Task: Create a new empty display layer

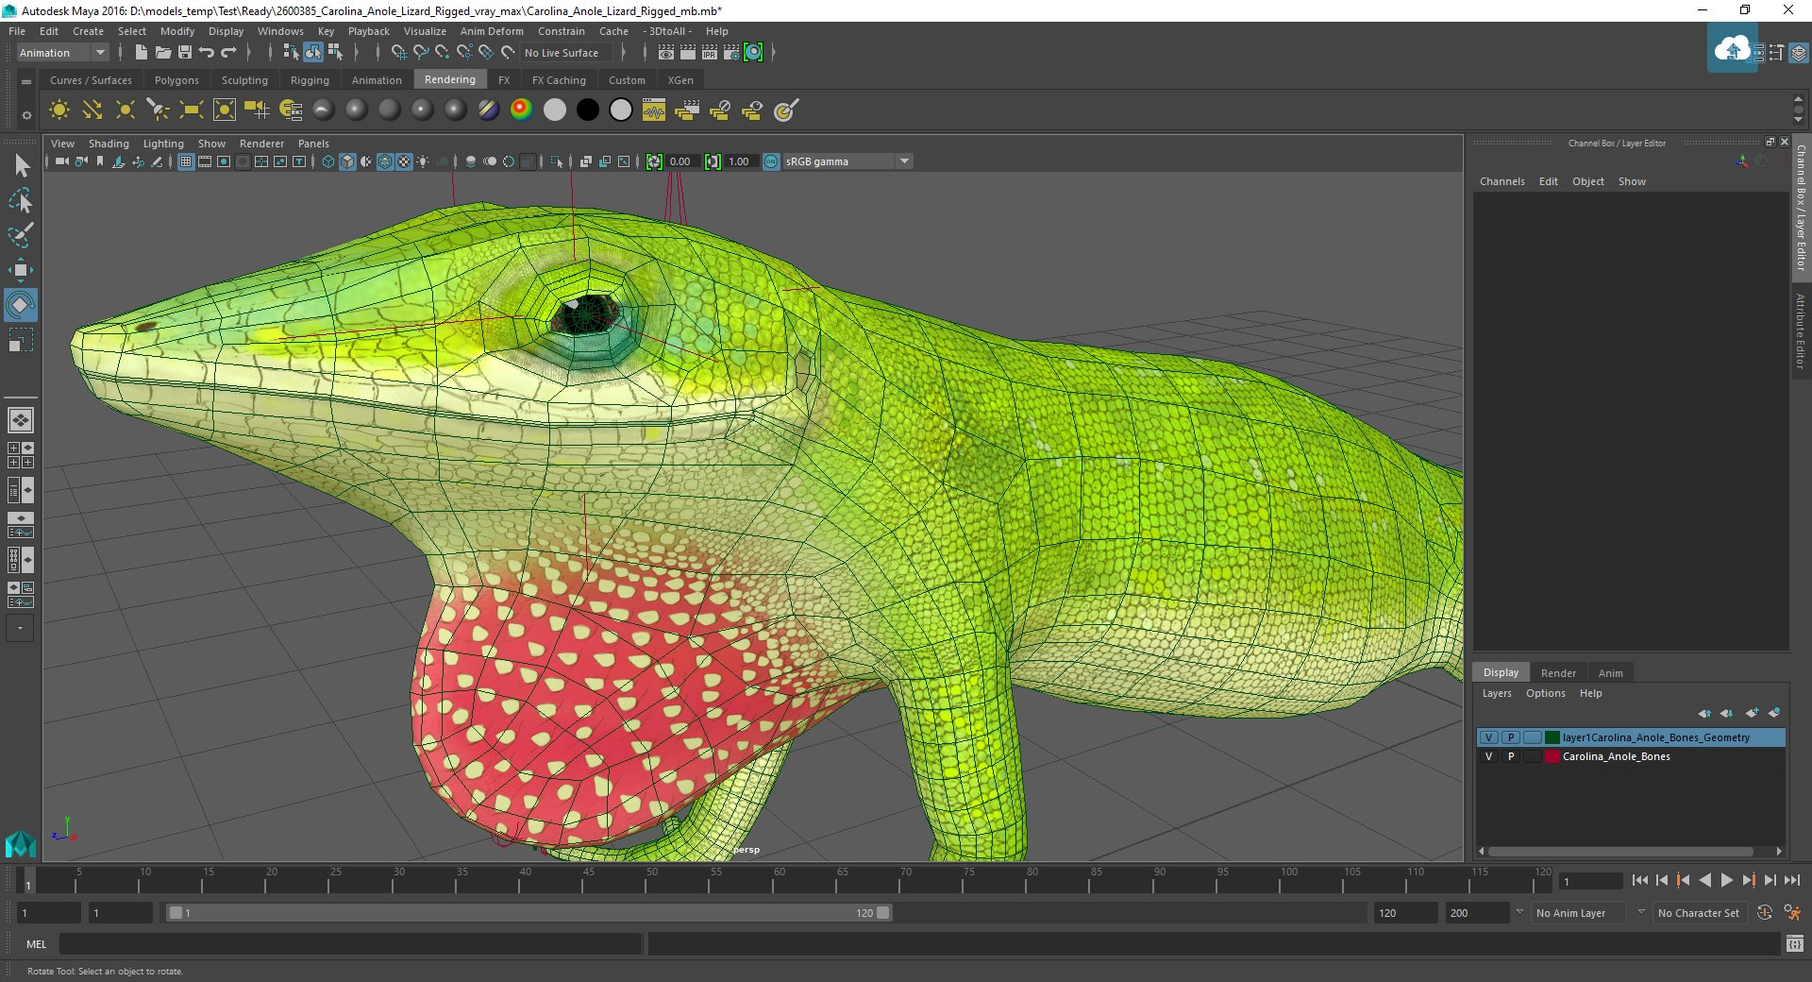Action: (1752, 713)
